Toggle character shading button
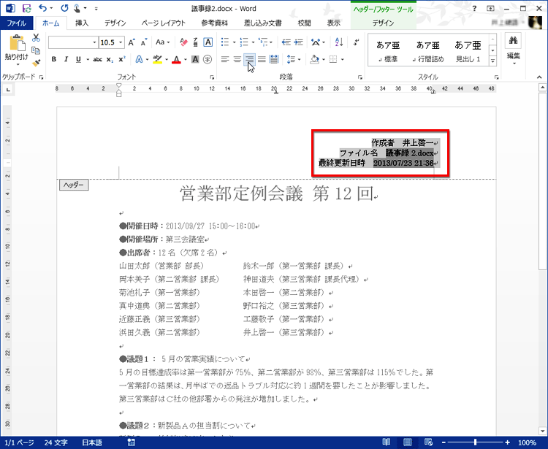The width and height of the screenshot is (548, 449). [195, 59]
